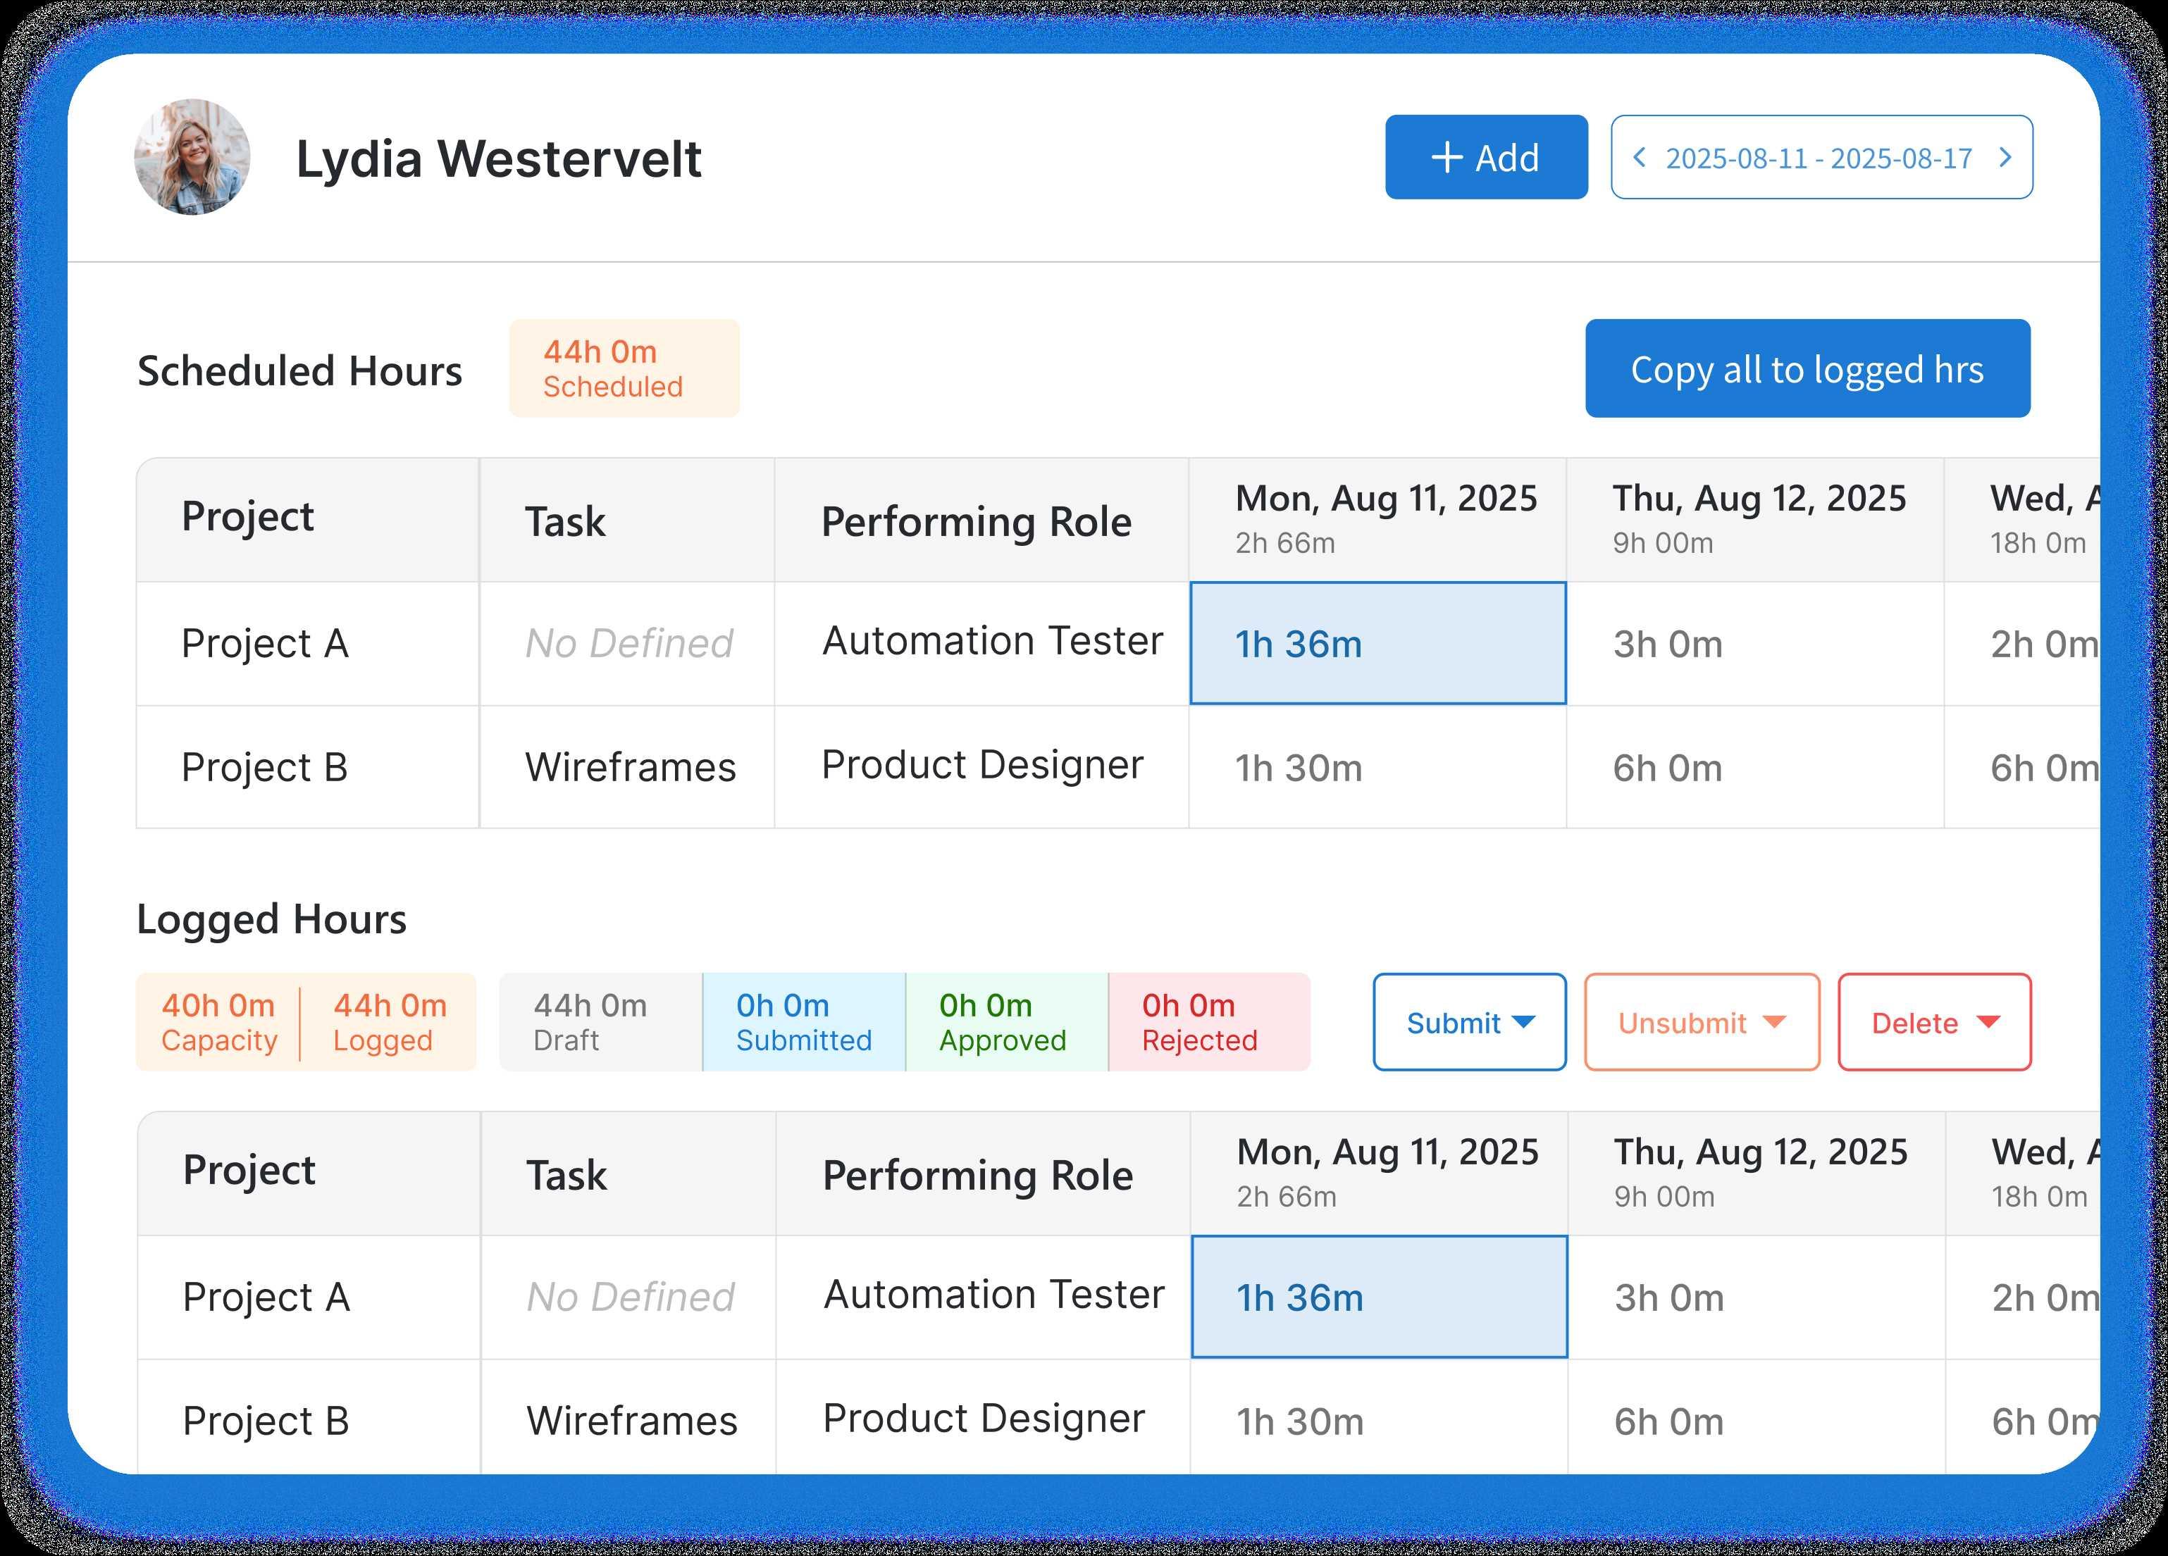Viewport: 2168px width, 1556px height.
Task: Click the 44h 0m Scheduled badge
Action: [624, 369]
